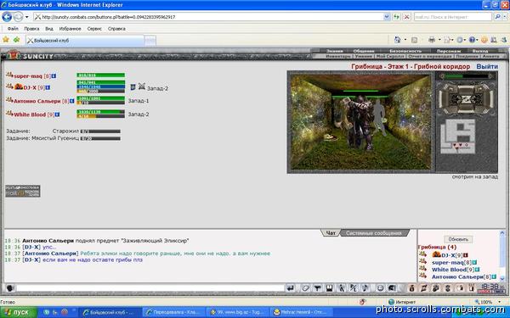Open the Анкета submenu link
Screen dimensions: 510x318
490,56
